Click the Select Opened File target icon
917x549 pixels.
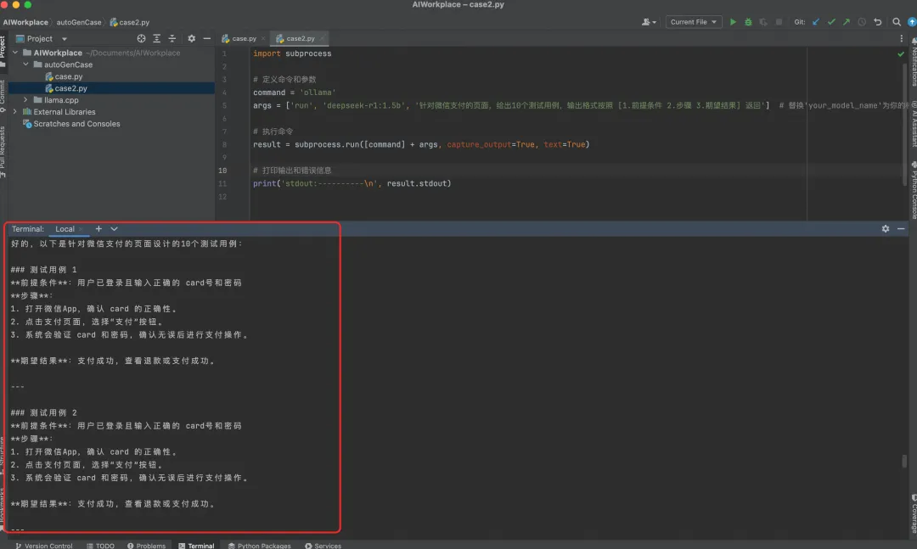[x=141, y=38]
